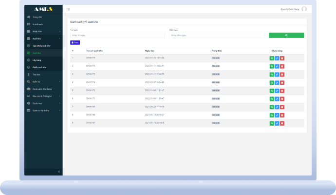Click the blue edit pencil for DHXK155
This screenshot has width=336, height=195.
click(x=277, y=107)
